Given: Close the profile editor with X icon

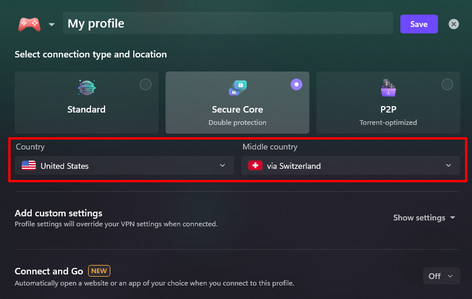Looking at the screenshot, I should coord(454,24).
